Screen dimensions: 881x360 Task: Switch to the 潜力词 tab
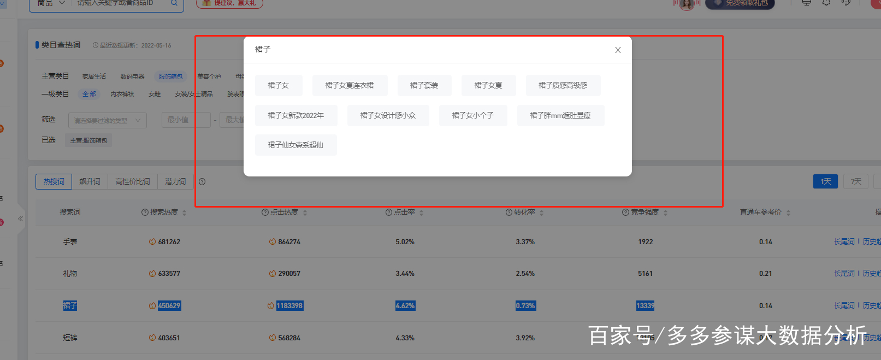[x=175, y=181]
